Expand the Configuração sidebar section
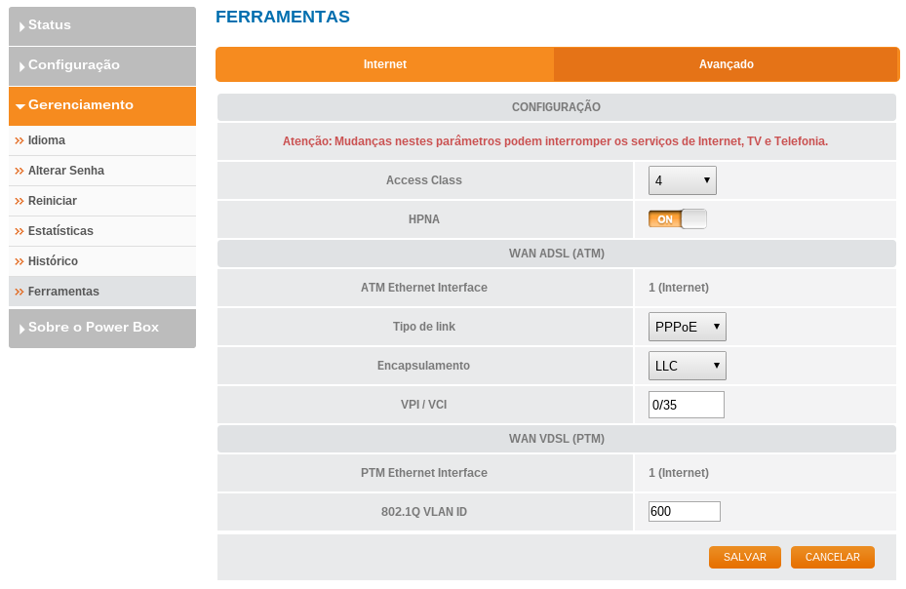The height and width of the screenshot is (589, 906). [102, 65]
